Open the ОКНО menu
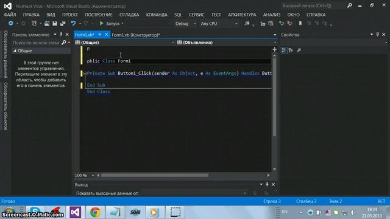 click(x=294, y=15)
